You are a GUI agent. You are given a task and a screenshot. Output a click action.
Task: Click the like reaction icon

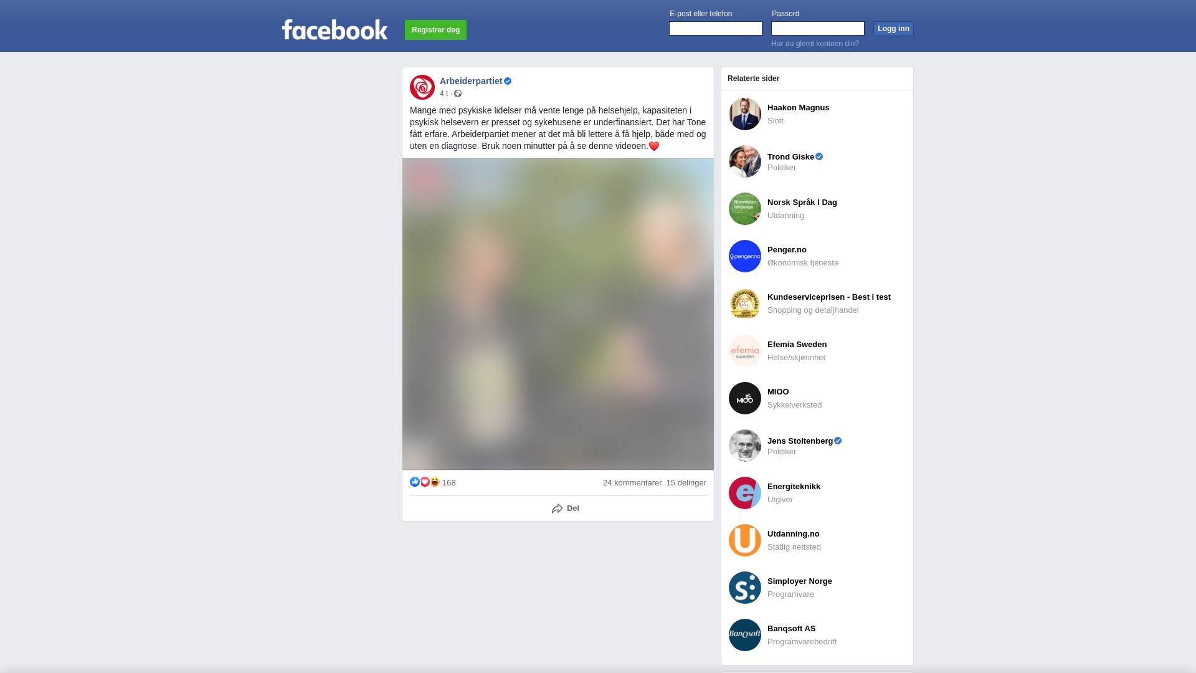pyautogui.click(x=415, y=482)
